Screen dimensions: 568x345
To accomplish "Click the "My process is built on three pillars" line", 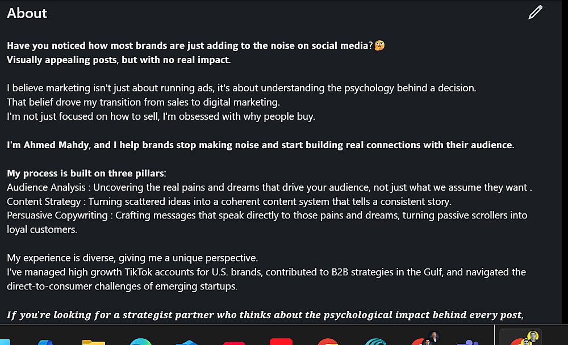I will point(86,173).
